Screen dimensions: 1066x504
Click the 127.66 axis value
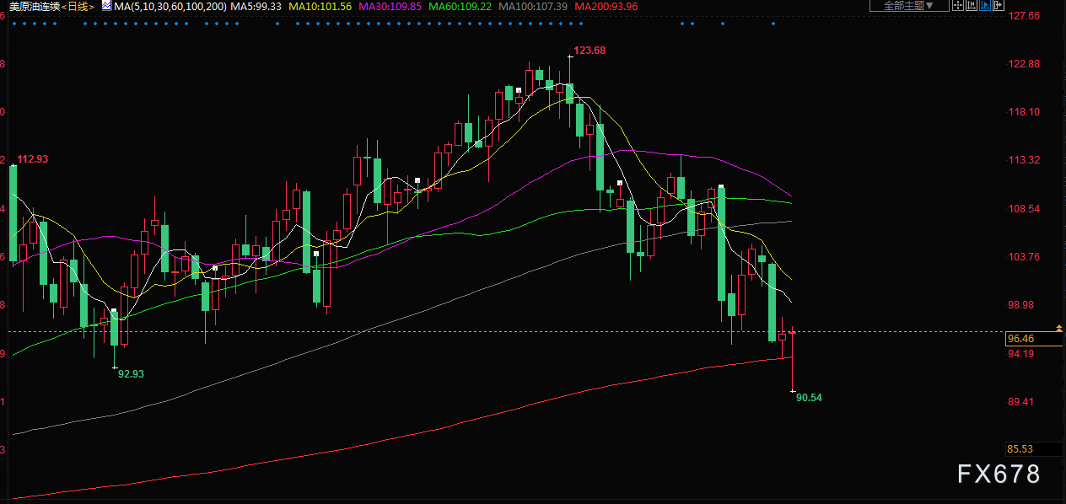coord(1024,16)
